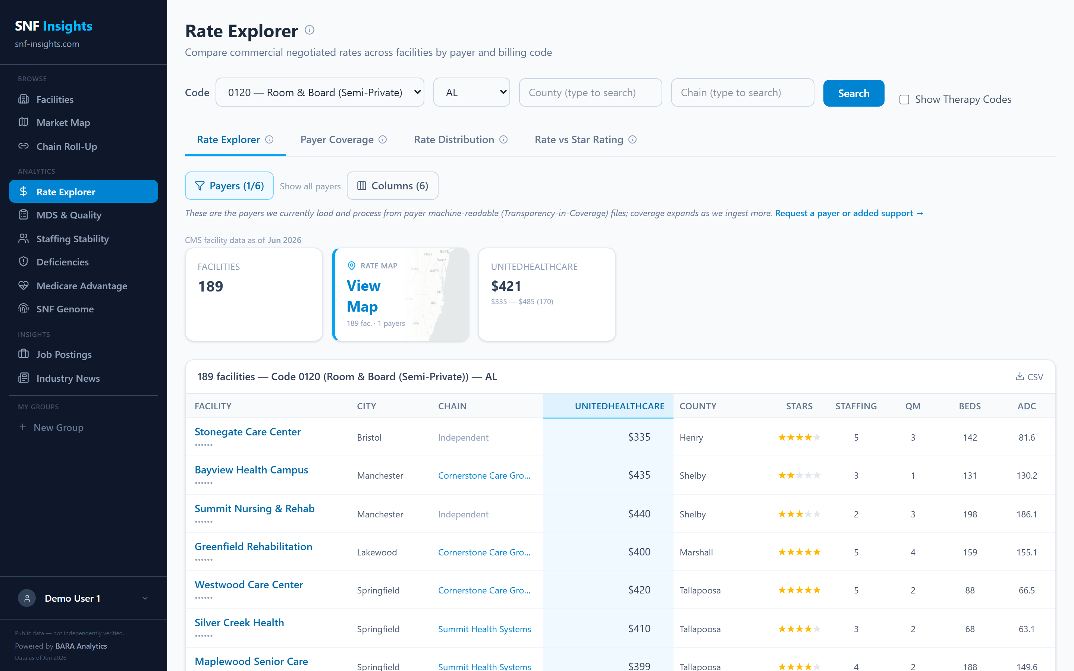Open the Payers (1/6) filter
The image size is (1074, 671).
pos(229,186)
